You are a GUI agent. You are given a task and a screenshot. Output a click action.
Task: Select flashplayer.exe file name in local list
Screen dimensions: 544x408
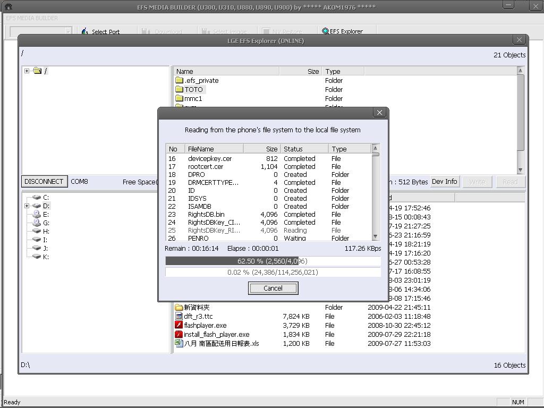205,326
